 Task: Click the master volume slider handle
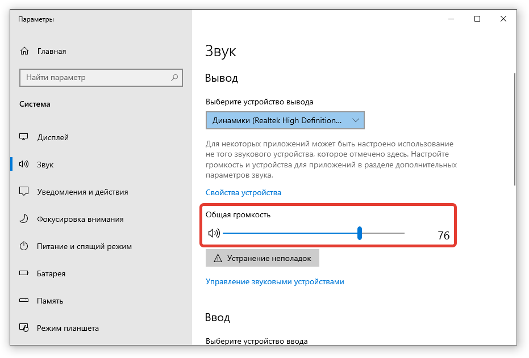click(x=360, y=233)
